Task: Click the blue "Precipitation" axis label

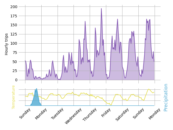Action: coord(166,97)
